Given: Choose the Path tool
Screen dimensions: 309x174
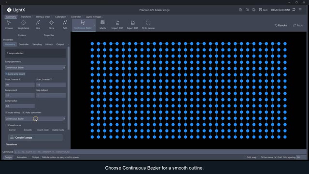Looking at the screenshot, I should [65, 25].
